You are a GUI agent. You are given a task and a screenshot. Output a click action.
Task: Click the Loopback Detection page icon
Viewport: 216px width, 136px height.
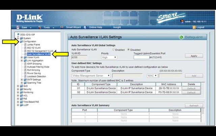tap(25, 76)
